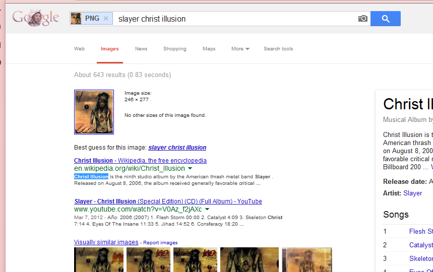Click Musical Album subtitle in panel
Screen dimensions: 433x272
[408, 120]
